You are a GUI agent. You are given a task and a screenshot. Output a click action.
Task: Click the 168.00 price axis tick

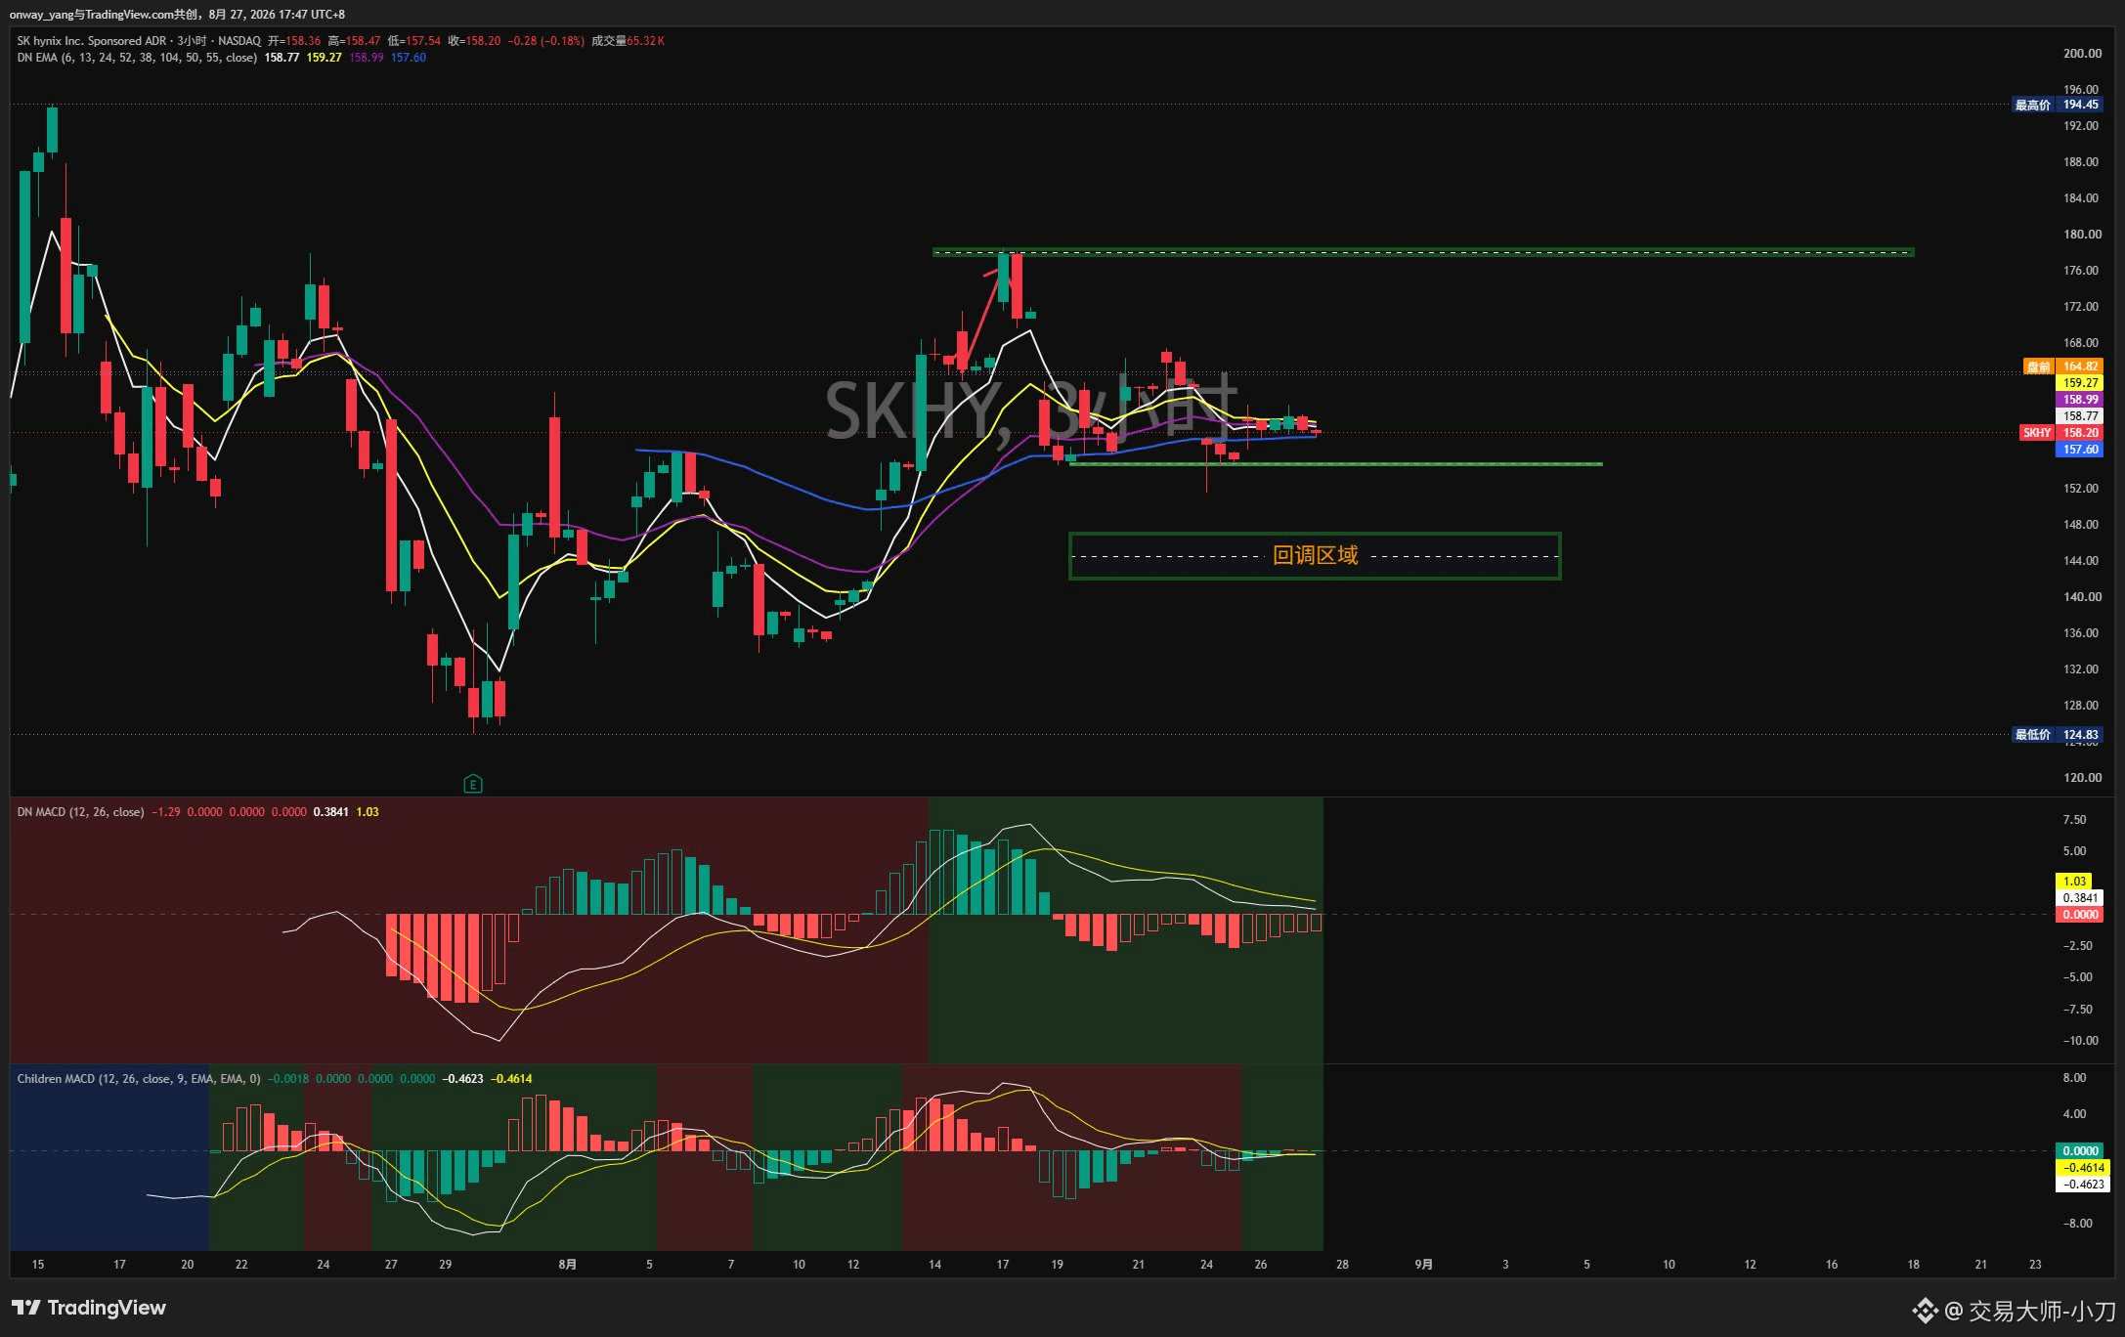tap(2082, 343)
